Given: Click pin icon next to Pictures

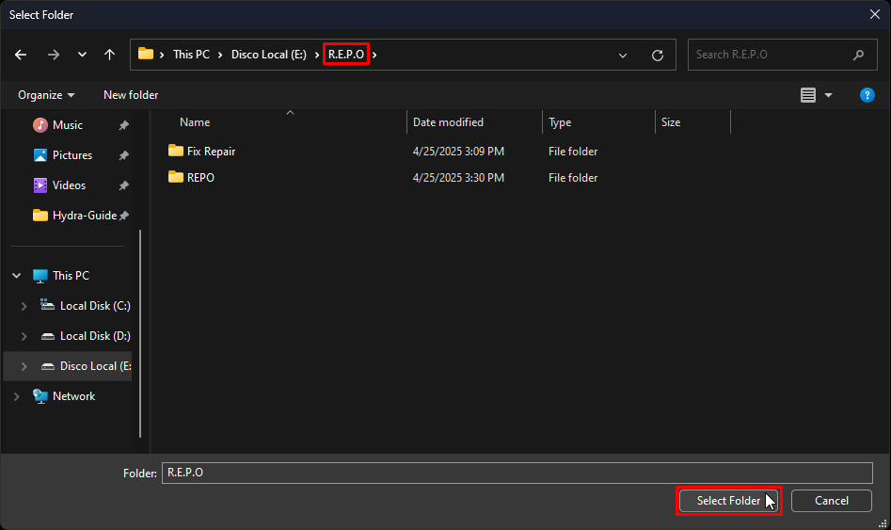Looking at the screenshot, I should pyautogui.click(x=124, y=156).
